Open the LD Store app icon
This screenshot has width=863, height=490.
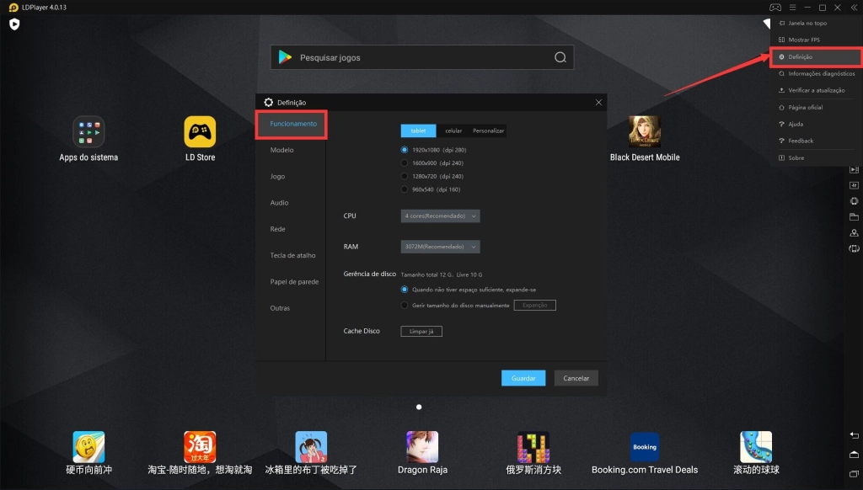[200, 131]
